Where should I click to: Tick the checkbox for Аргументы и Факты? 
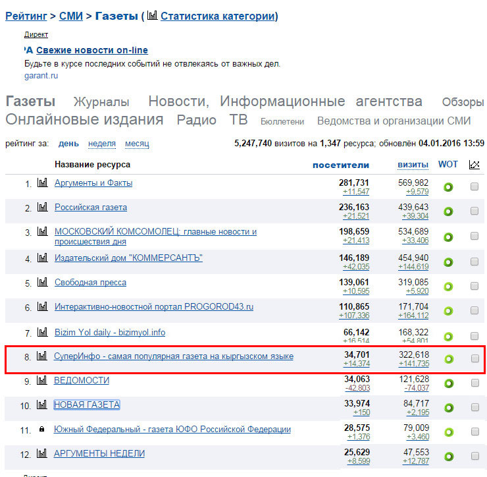pyautogui.click(x=474, y=186)
